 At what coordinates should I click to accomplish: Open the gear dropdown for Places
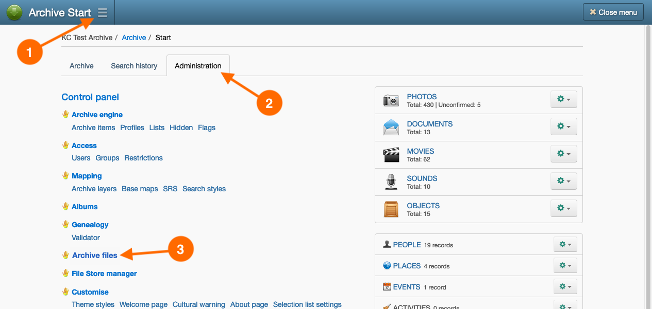click(x=565, y=266)
